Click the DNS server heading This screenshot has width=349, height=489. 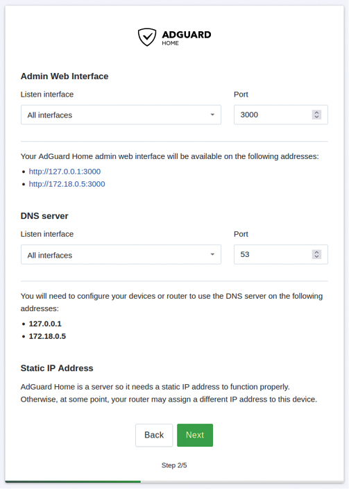pos(44,216)
